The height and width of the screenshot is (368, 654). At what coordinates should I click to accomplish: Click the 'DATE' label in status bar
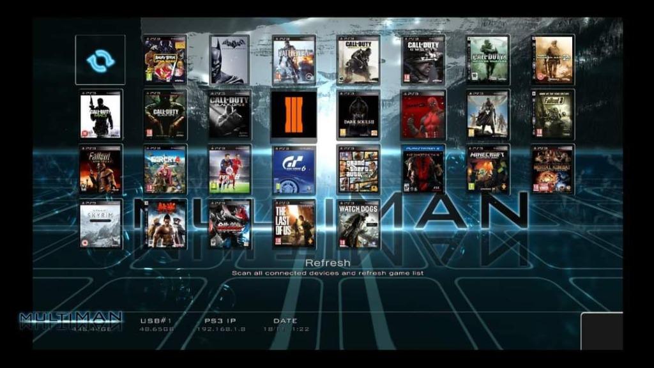point(285,321)
